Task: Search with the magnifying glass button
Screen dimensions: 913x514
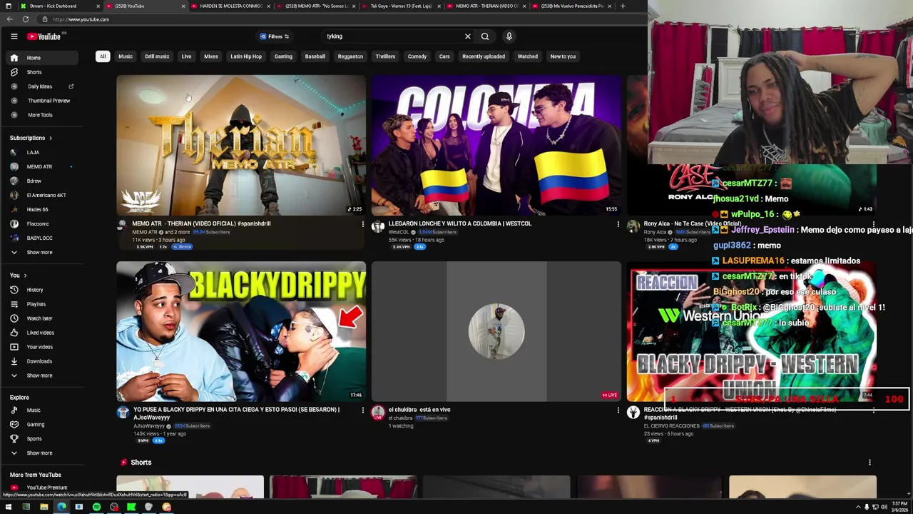Action: pyautogui.click(x=485, y=36)
